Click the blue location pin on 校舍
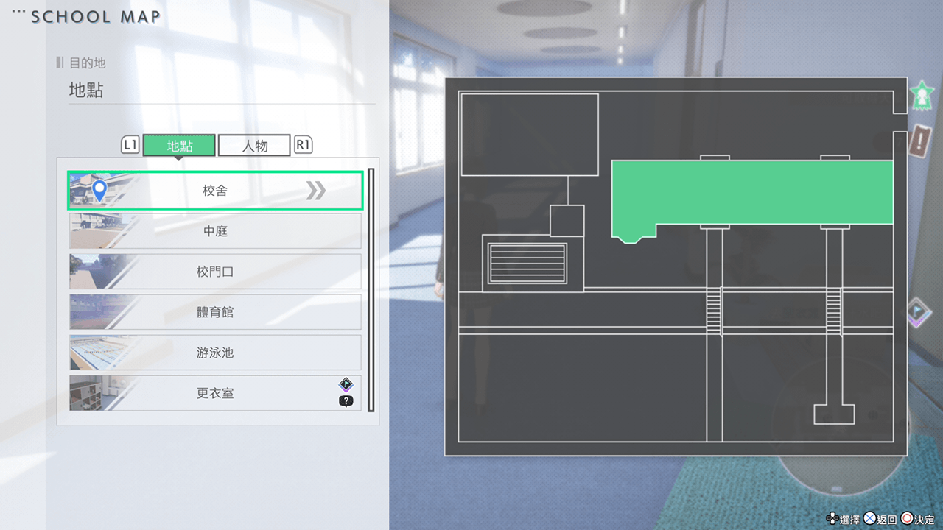943x530 pixels. coord(100,191)
